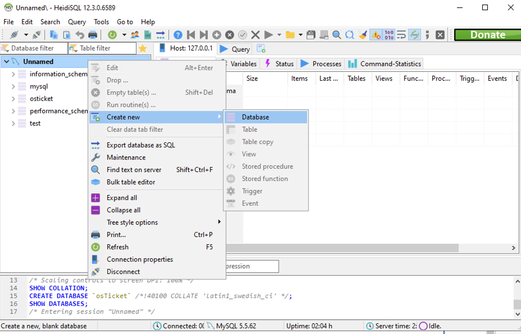Open the session manager plug icon

(x=14, y=35)
